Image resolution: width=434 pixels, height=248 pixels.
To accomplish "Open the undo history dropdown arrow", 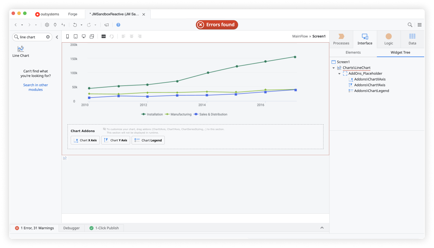I will coord(82,25).
